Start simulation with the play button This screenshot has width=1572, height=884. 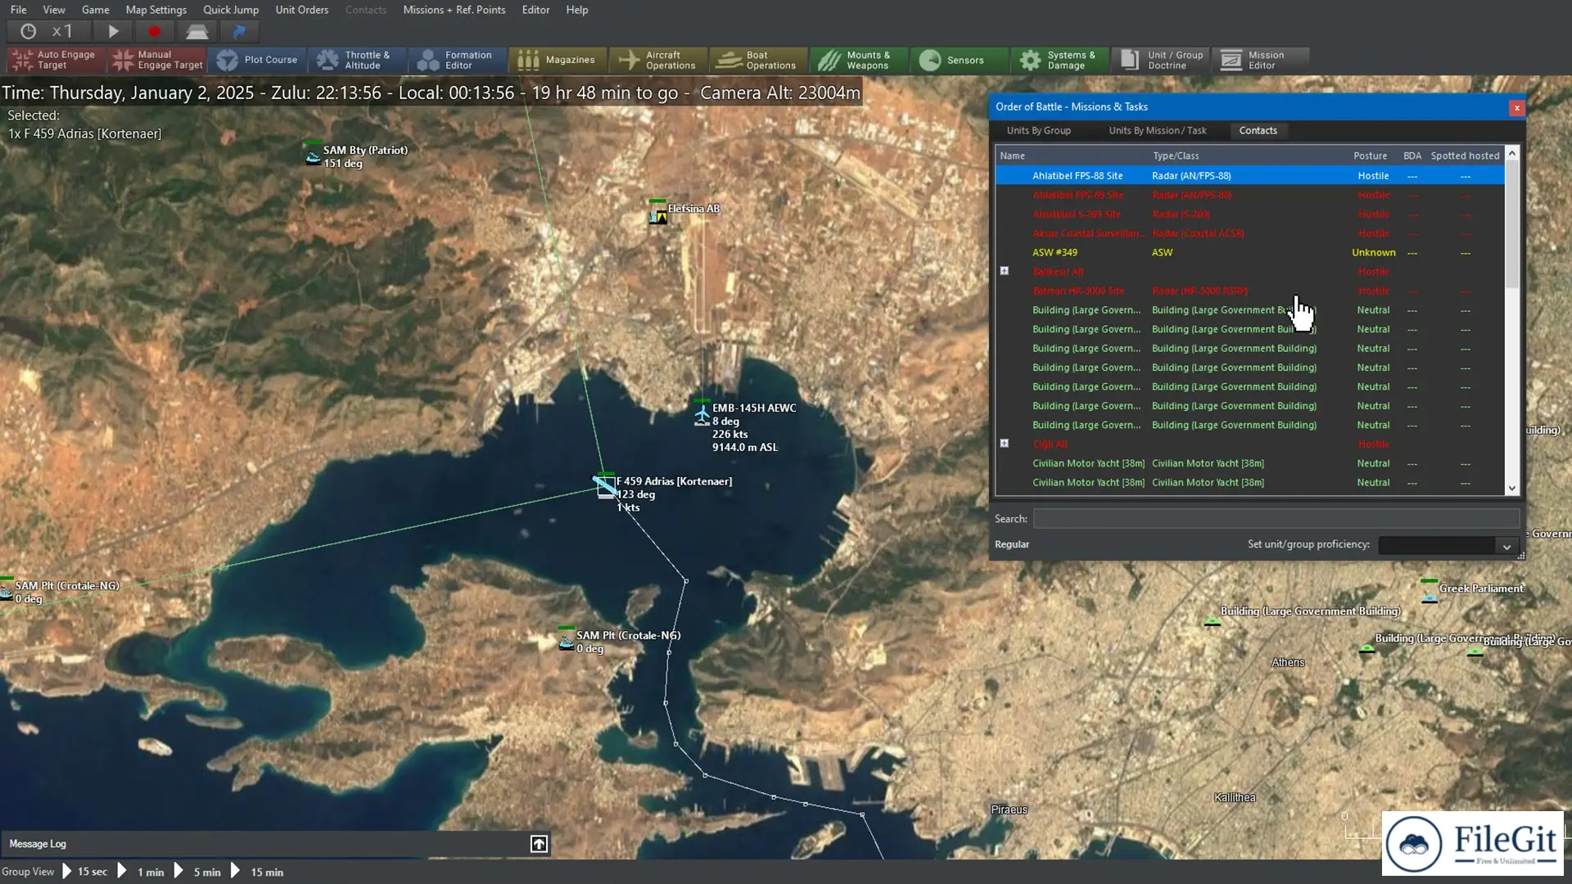[x=114, y=31]
